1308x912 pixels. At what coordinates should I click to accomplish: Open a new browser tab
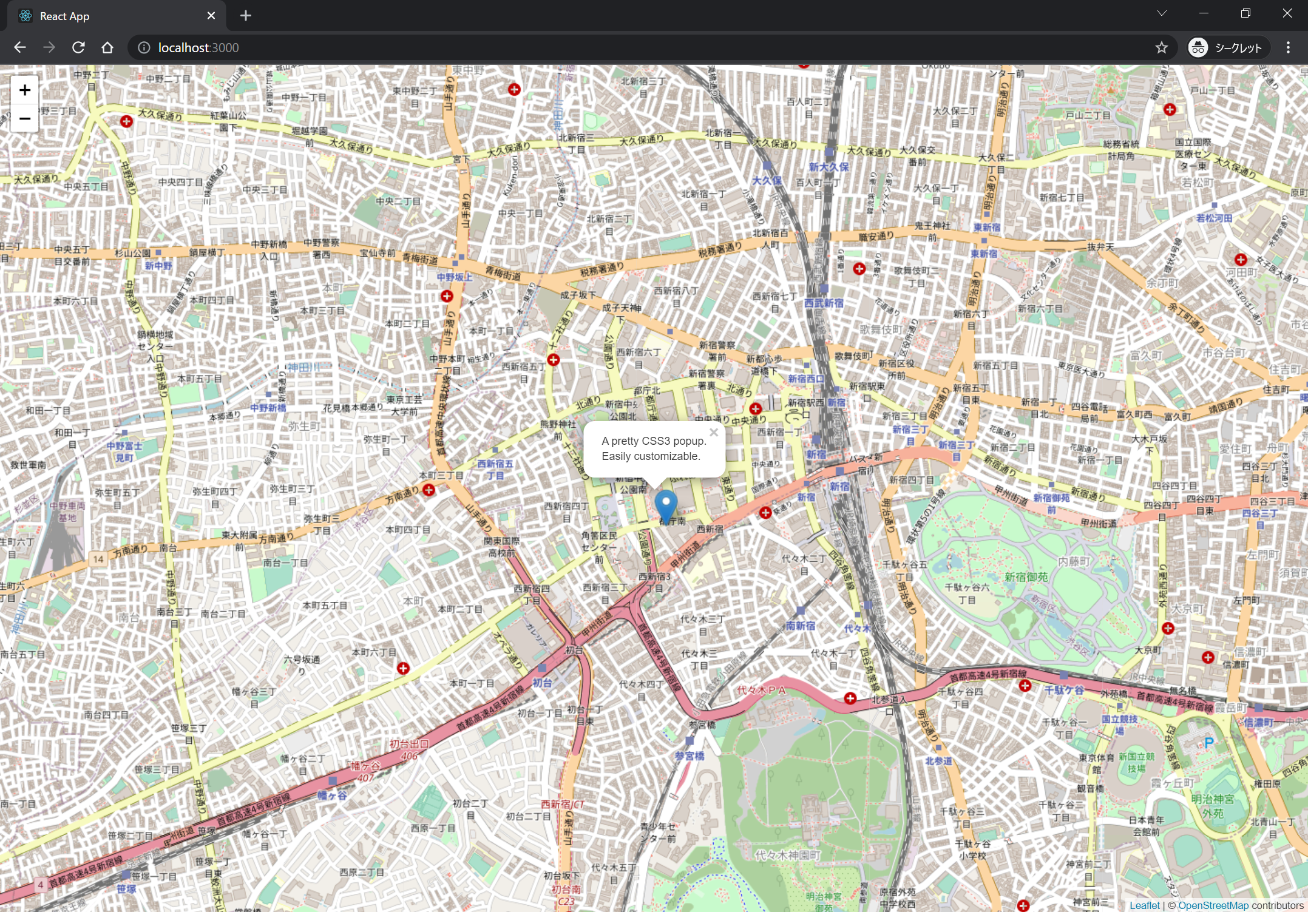click(245, 16)
